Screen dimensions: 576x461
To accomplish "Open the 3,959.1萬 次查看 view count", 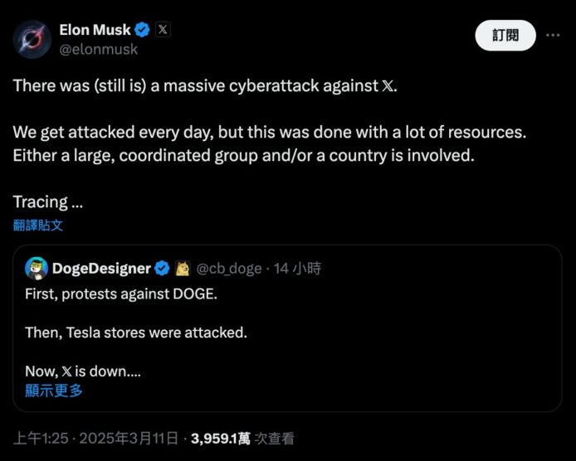I will pyautogui.click(x=242, y=438).
